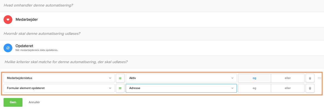The image size is (324, 110).
Task: Click the 'Hvornår skal denne automatisering udløses?' heading
Action: (x=42, y=33)
